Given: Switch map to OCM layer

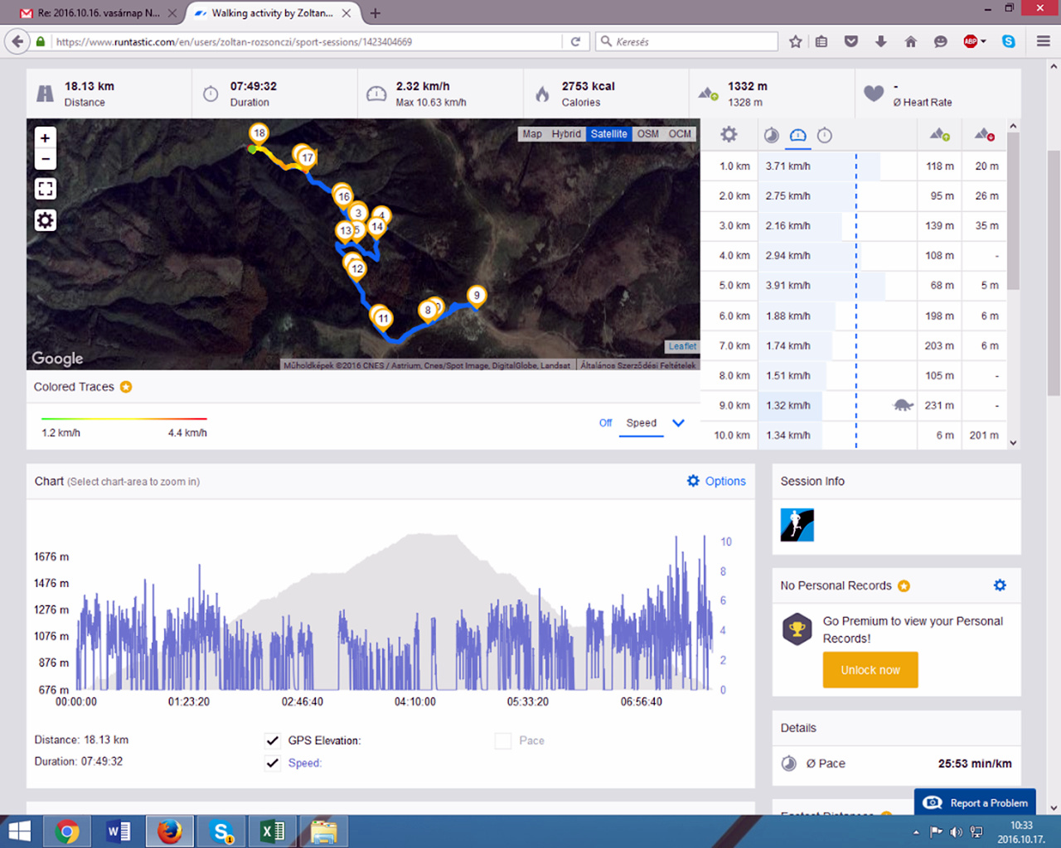Looking at the screenshot, I should (x=680, y=134).
